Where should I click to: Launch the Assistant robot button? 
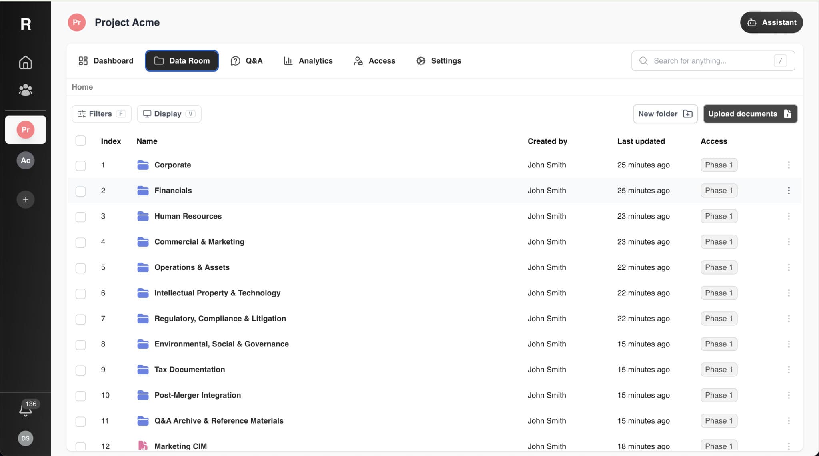[771, 22]
